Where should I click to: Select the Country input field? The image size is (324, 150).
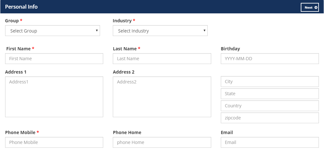coord(270,106)
